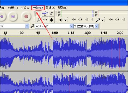Click the 1:45 mark on timeline ruler
Screen dimensions: 128x93
pyautogui.click(x=104, y=33)
